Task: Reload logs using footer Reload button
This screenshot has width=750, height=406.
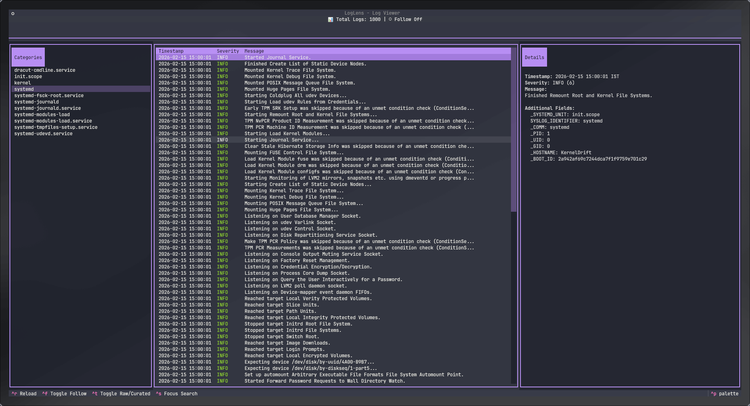Action: [24, 394]
